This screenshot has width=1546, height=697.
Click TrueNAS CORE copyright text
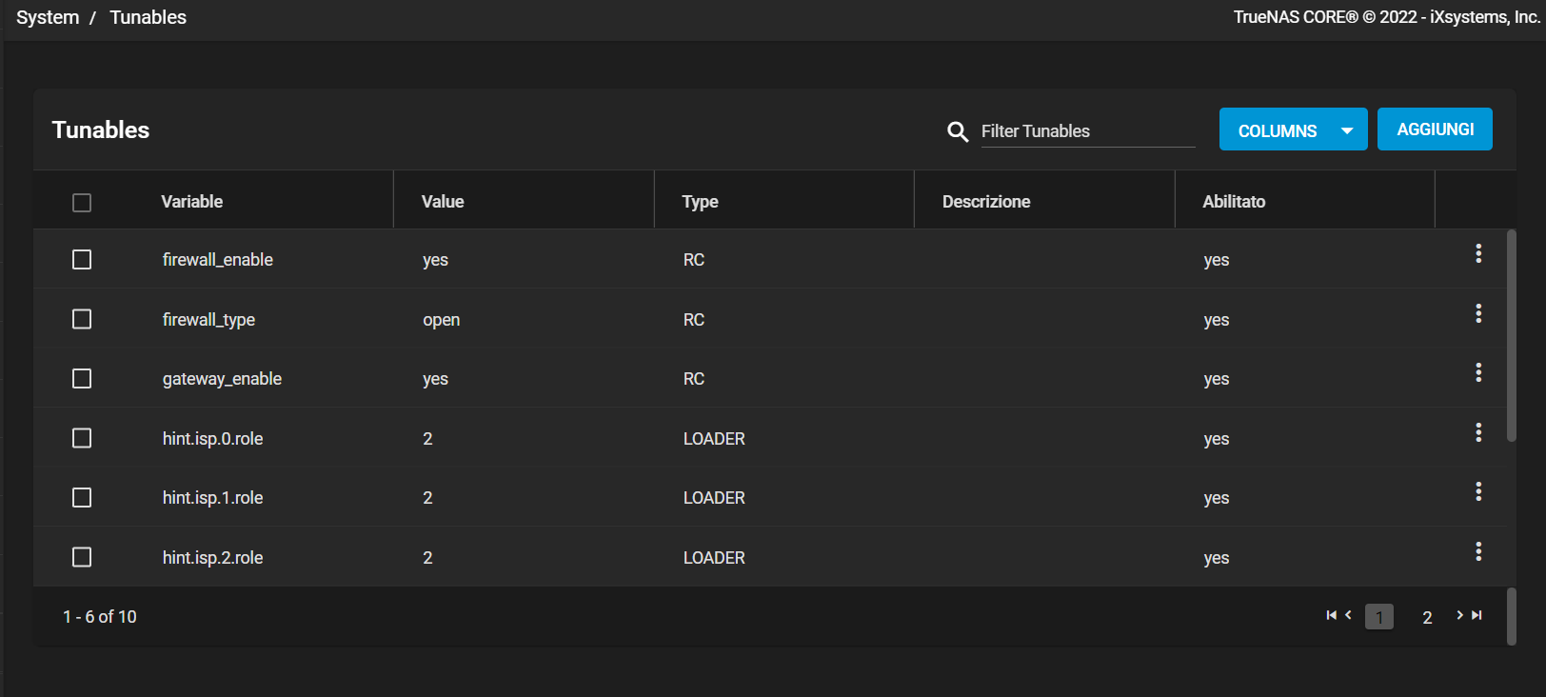[1386, 17]
